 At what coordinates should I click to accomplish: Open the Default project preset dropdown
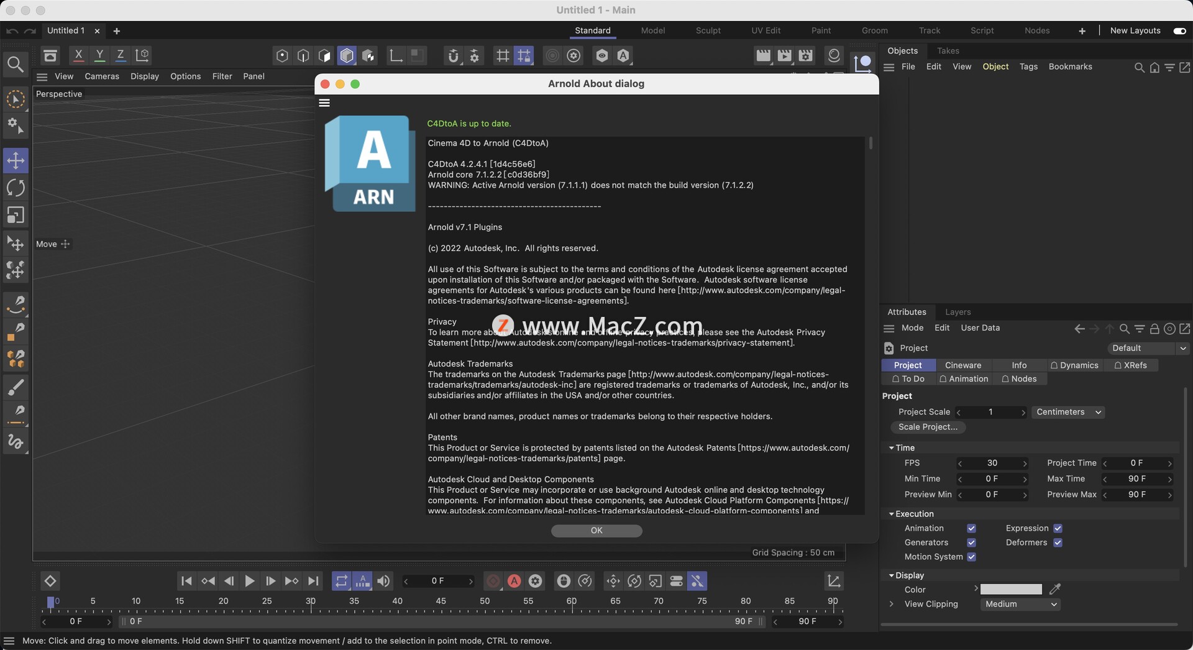[1147, 348]
